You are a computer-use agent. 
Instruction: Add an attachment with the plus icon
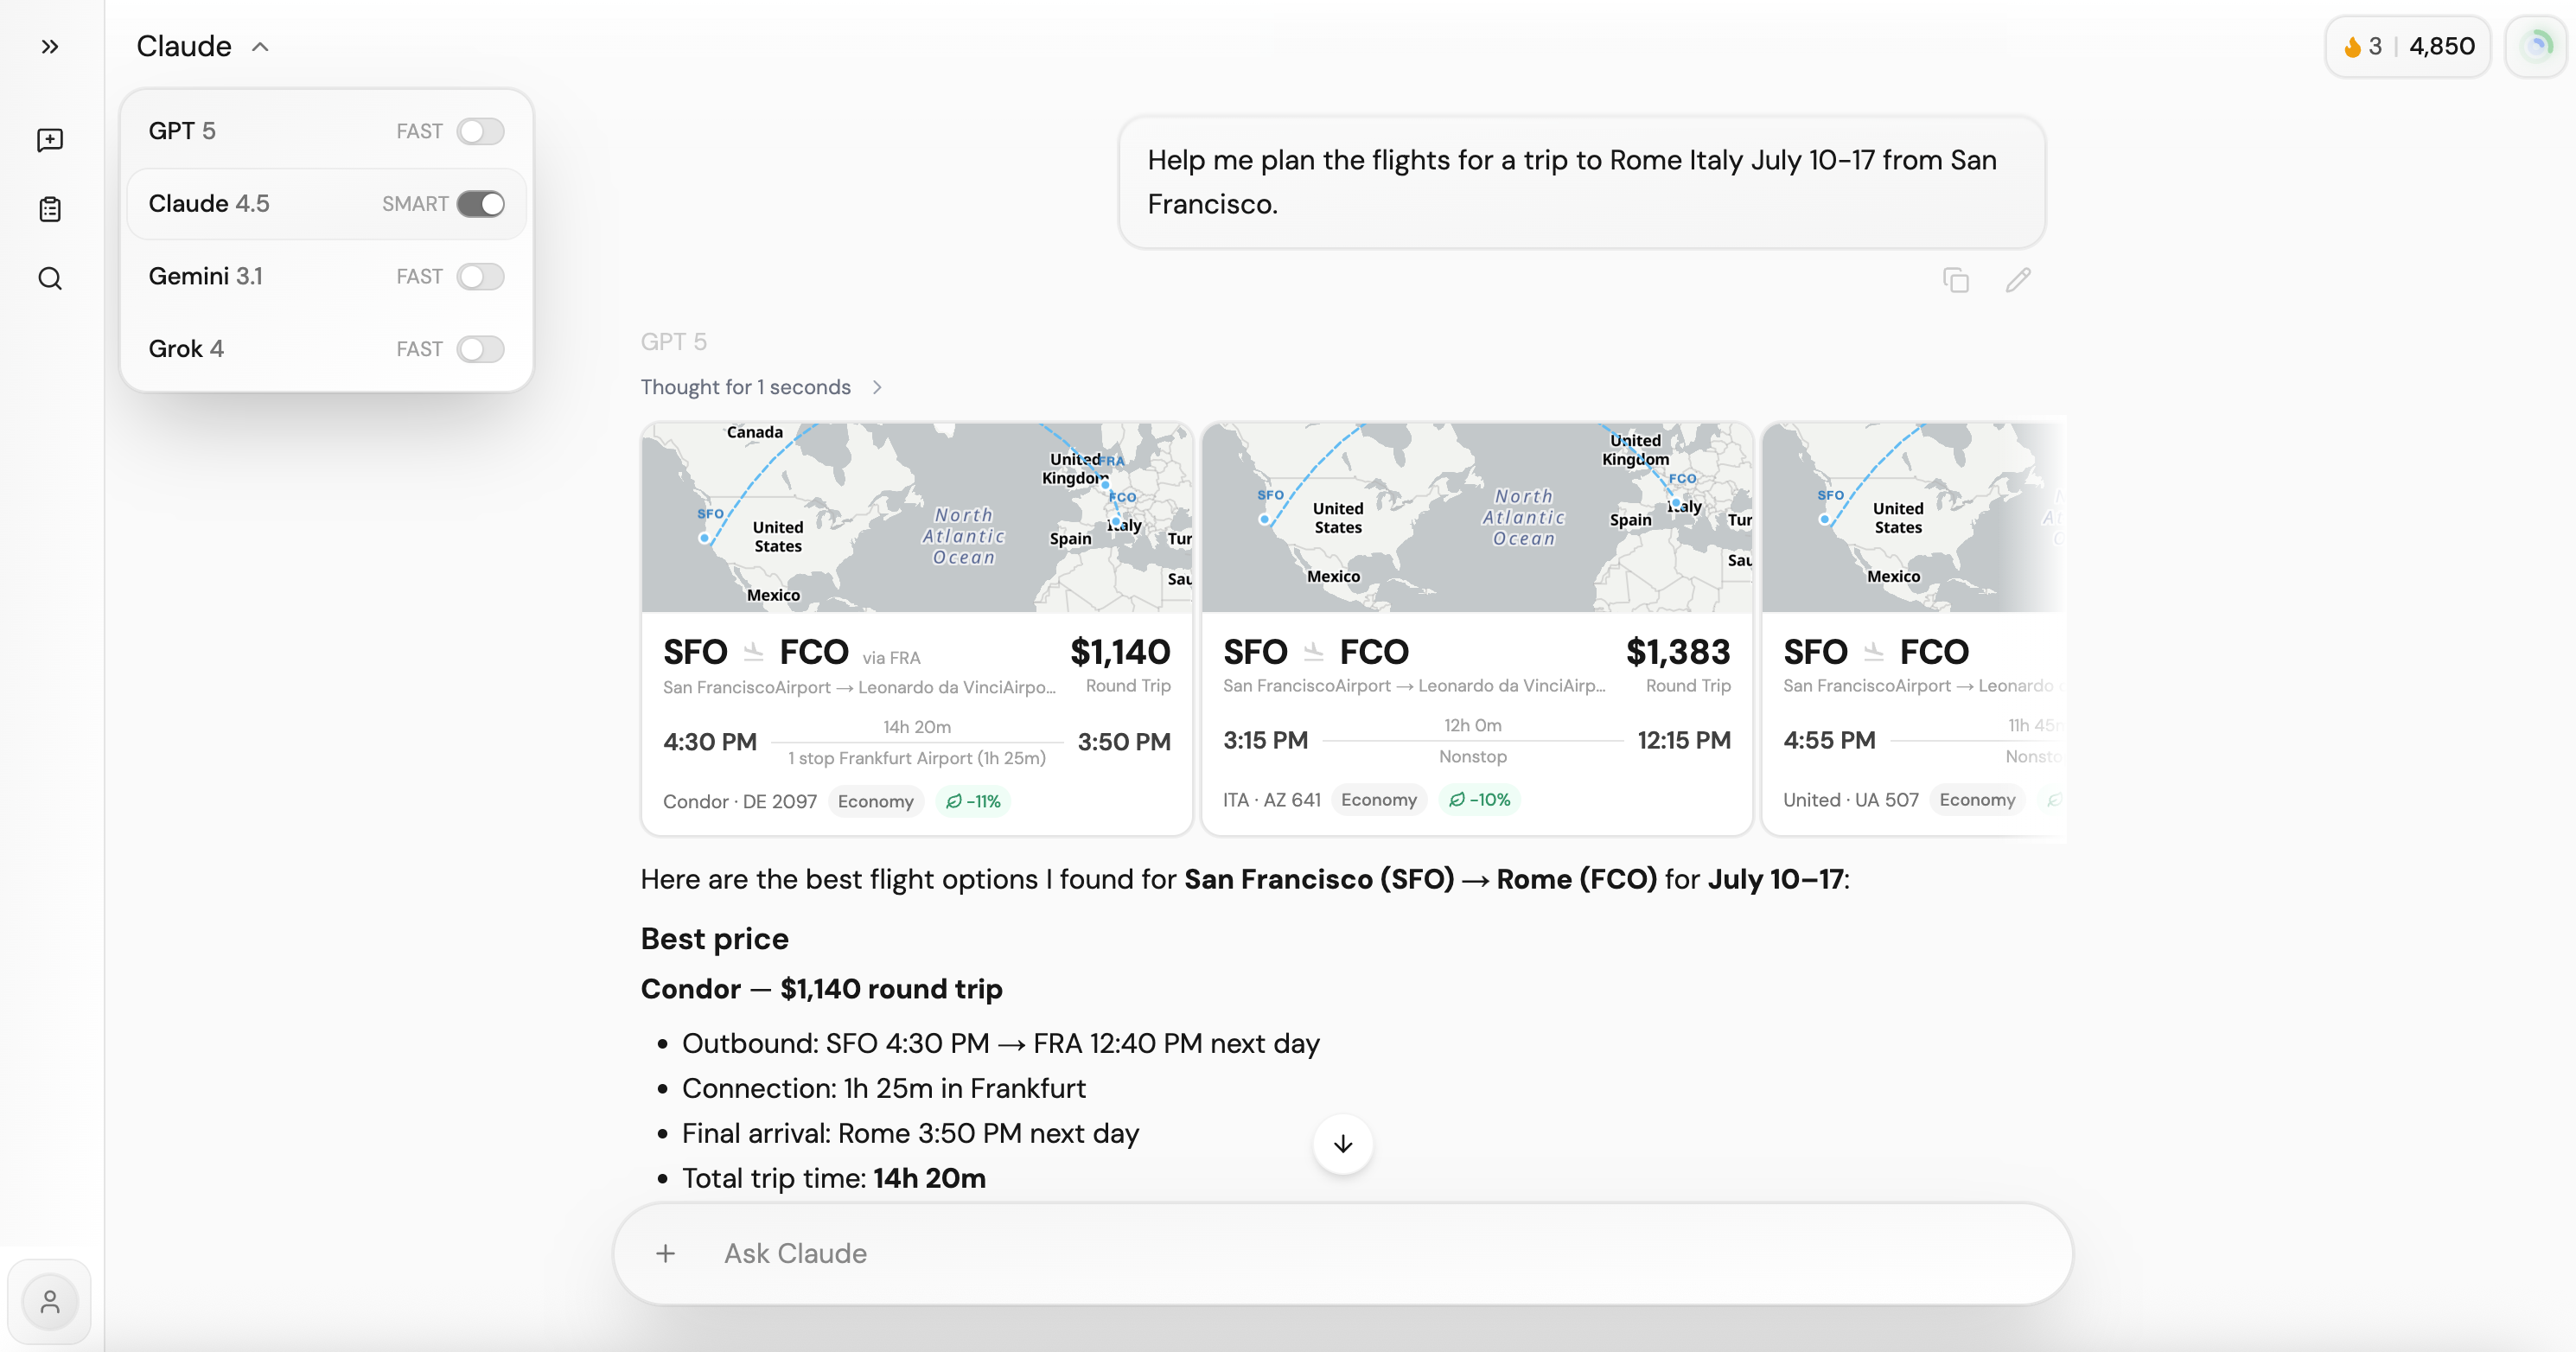click(x=666, y=1254)
